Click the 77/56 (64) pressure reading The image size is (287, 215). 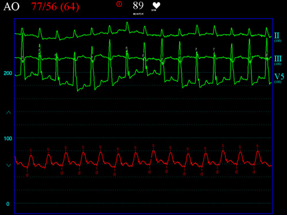point(55,7)
